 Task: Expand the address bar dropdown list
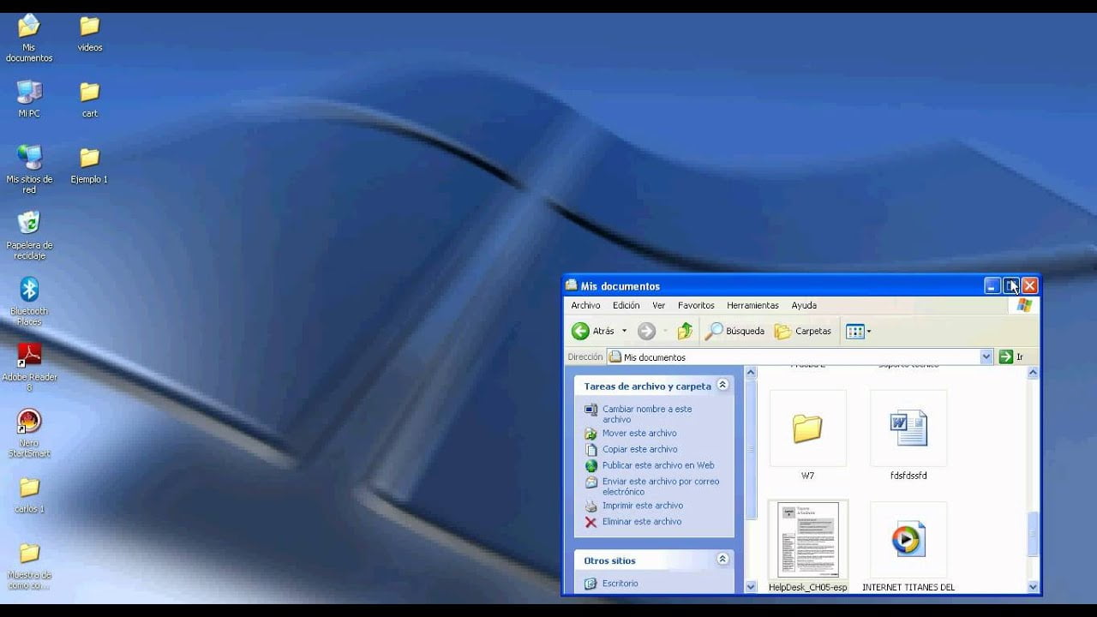tap(986, 357)
